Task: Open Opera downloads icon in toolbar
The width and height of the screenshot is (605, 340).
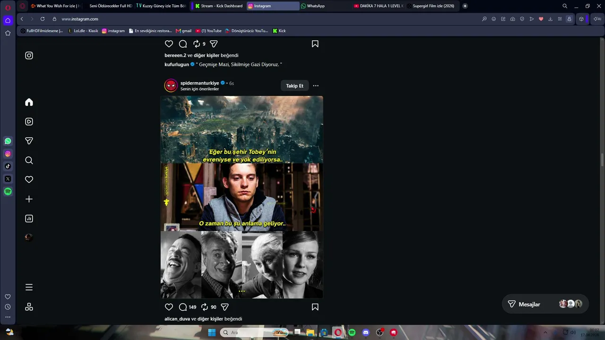Action: point(550,19)
